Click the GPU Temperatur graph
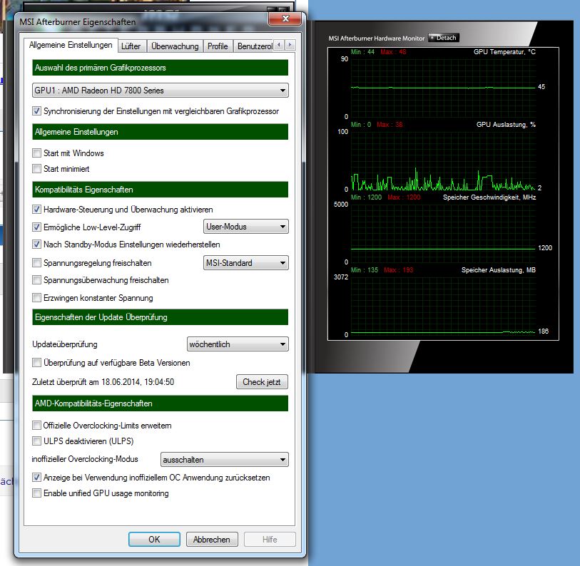 443,87
